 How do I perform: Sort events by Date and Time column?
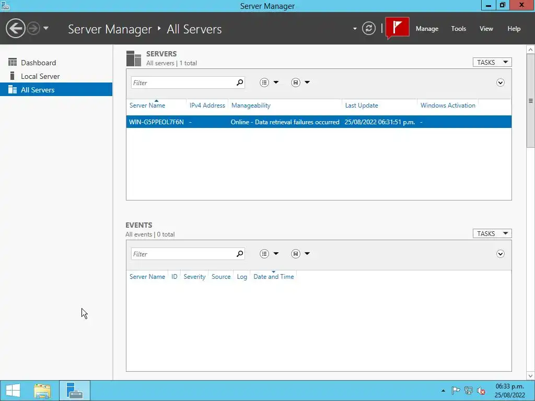273,277
